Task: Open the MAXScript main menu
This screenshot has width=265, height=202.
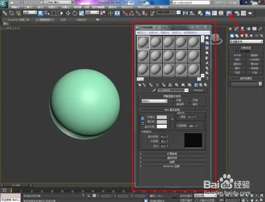Action: (146, 7)
